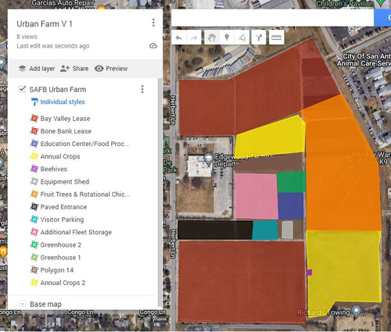Click Add layer
Screen dimensions: 391x332
click(37, 69)
